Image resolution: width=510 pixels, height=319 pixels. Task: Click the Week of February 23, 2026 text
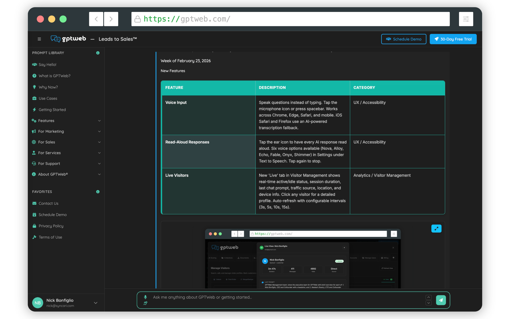[186, 61]
